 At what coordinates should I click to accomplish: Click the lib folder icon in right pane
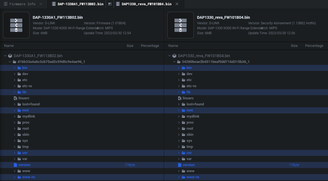(184, 92)
